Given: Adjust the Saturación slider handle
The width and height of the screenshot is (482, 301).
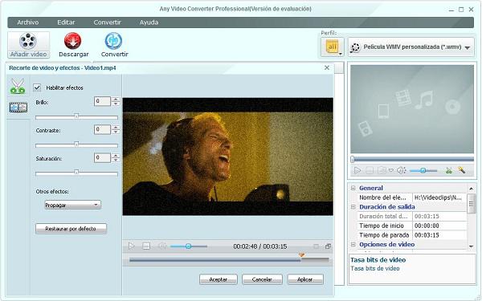Looking at the screenshot, I should (76, 173).
